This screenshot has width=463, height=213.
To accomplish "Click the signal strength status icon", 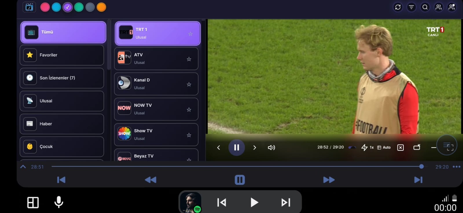I will 445,198.
